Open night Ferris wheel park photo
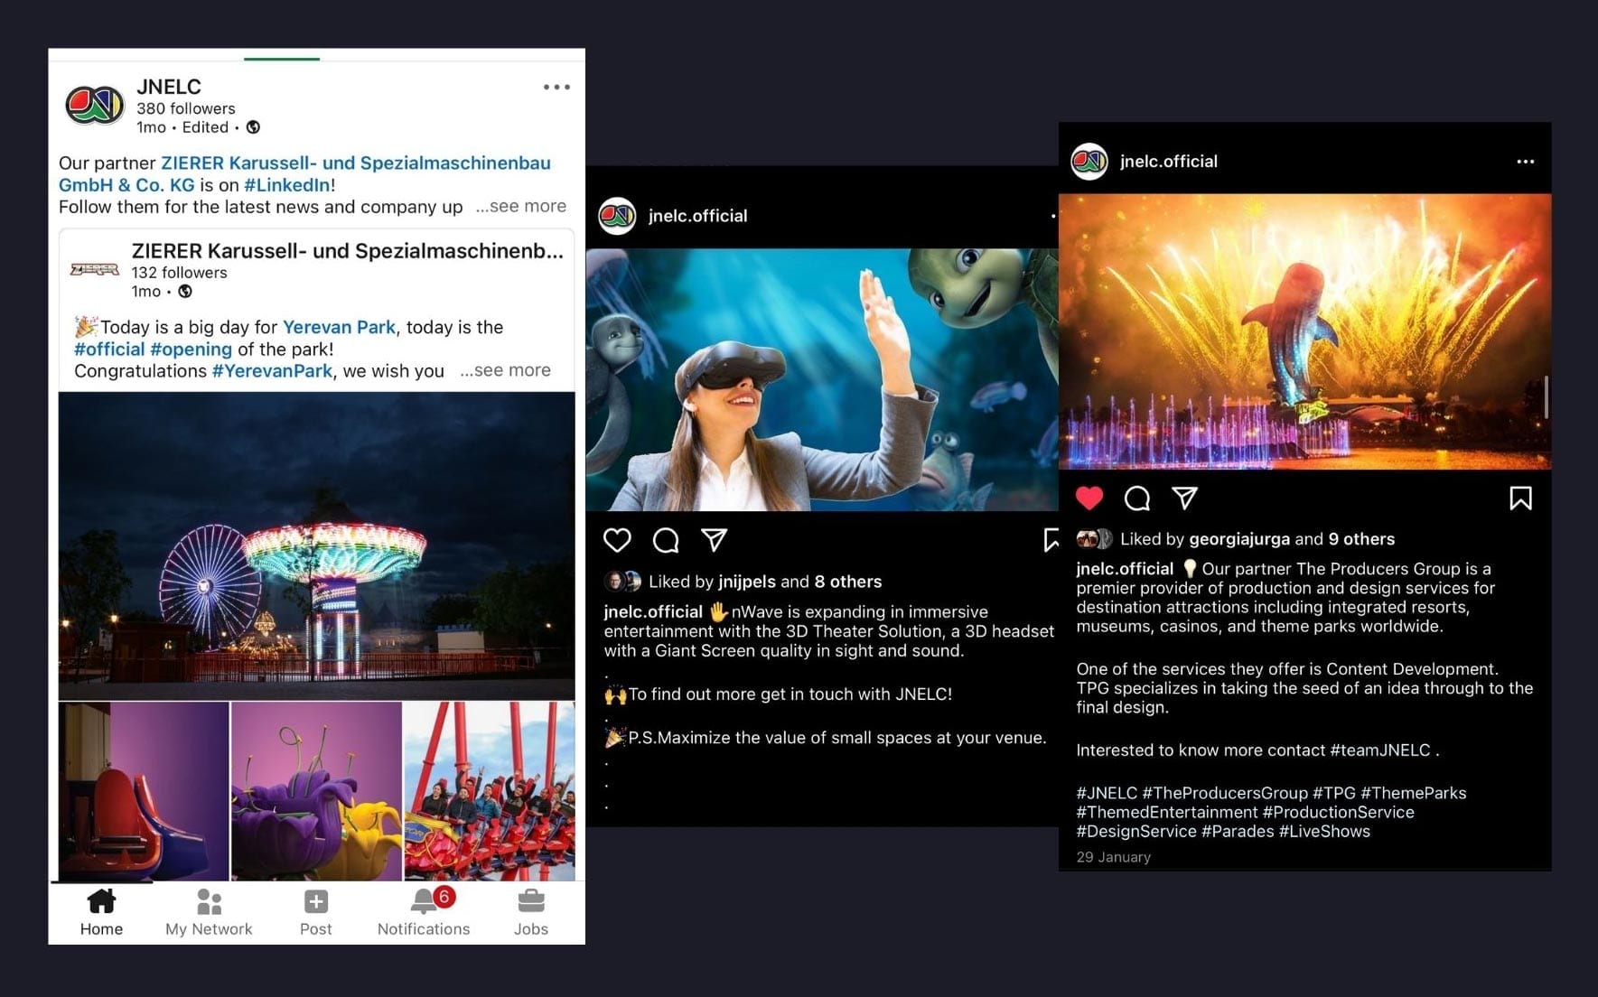This screenshot has height=997, width=1598. click(316, 545)
